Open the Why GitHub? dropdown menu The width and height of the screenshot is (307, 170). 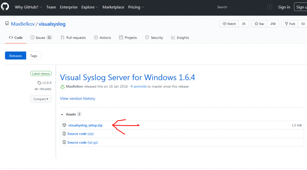[x=28, y=7]
